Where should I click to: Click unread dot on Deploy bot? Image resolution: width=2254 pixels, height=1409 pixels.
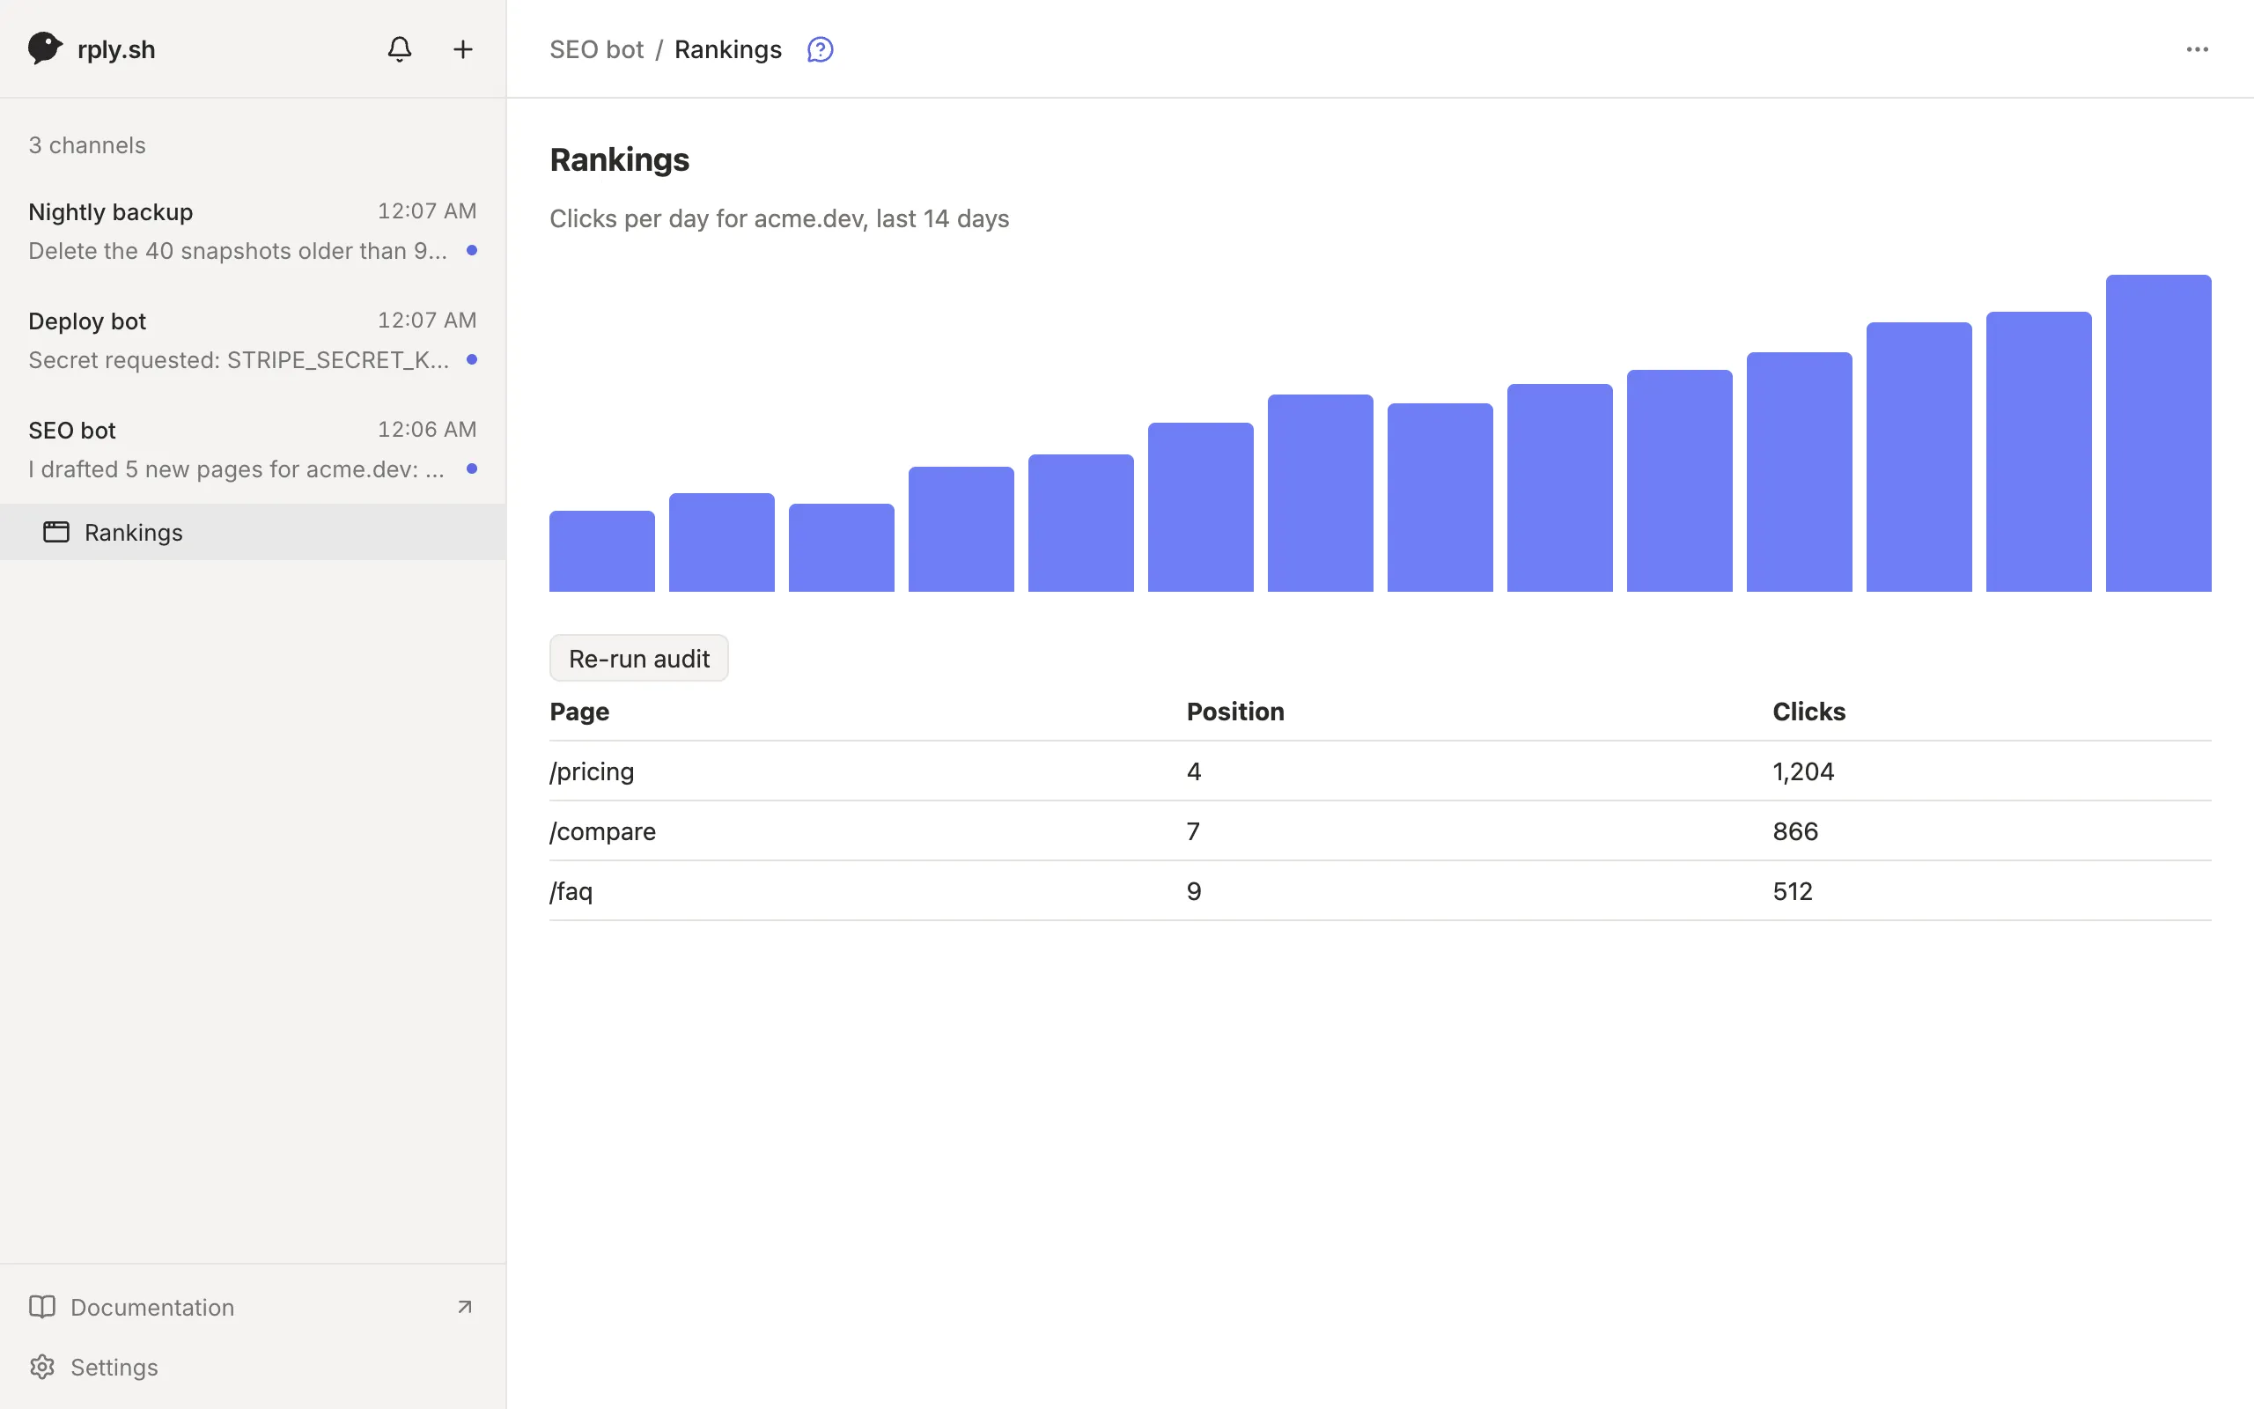coord(471,358)
